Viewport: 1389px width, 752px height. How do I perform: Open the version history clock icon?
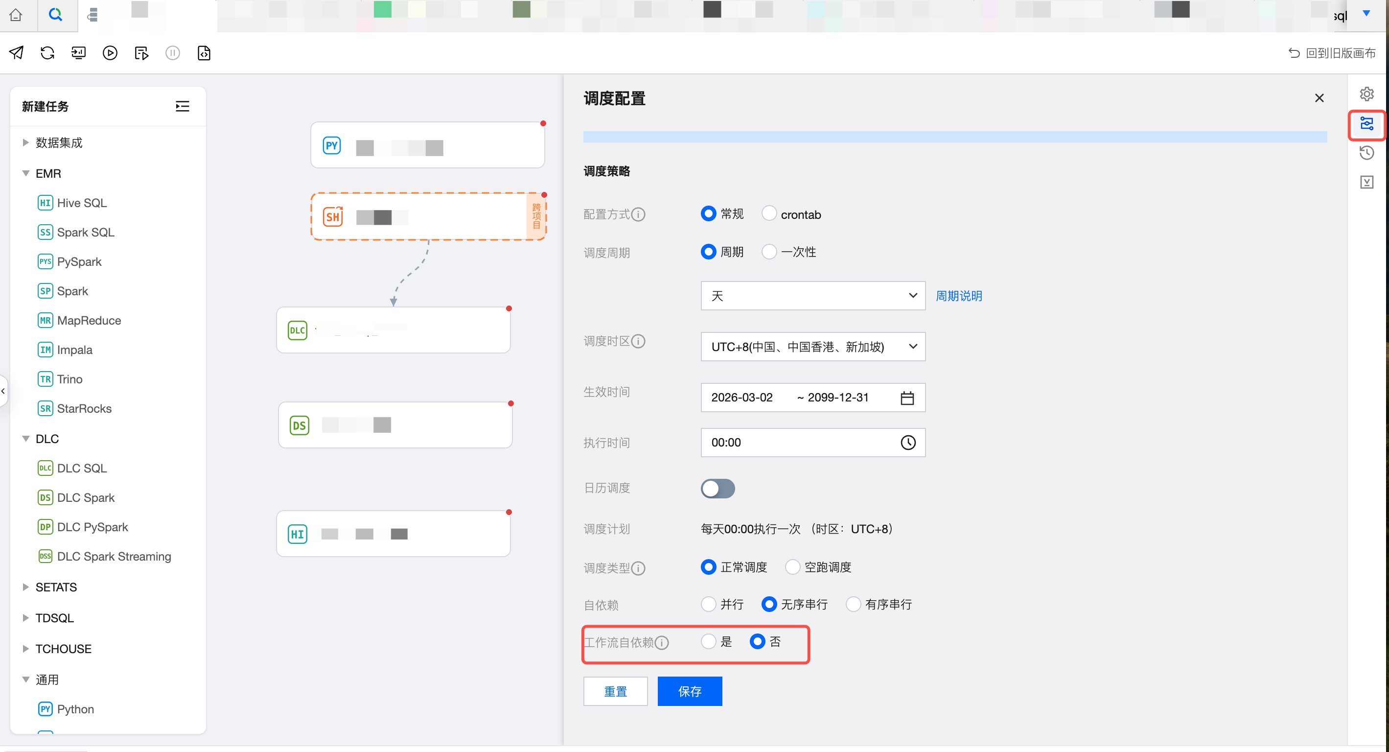coord(1366,153)
